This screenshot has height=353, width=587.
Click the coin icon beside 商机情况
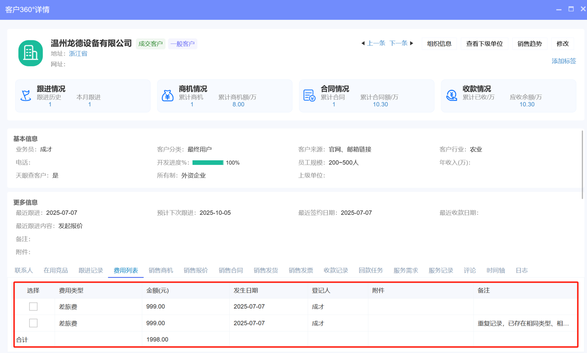click(x=168, y=95)
